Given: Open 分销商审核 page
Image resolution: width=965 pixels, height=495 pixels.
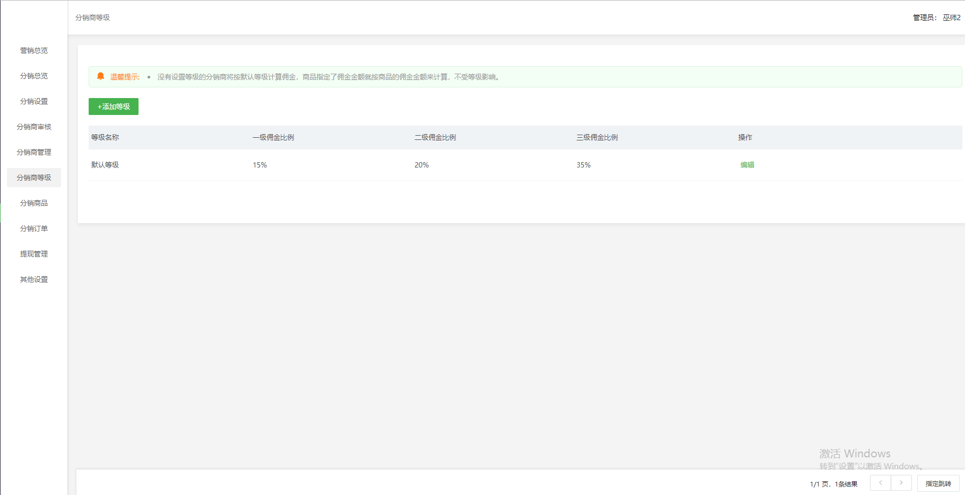Looking at the screenshot, I should [x=34, y=127].
